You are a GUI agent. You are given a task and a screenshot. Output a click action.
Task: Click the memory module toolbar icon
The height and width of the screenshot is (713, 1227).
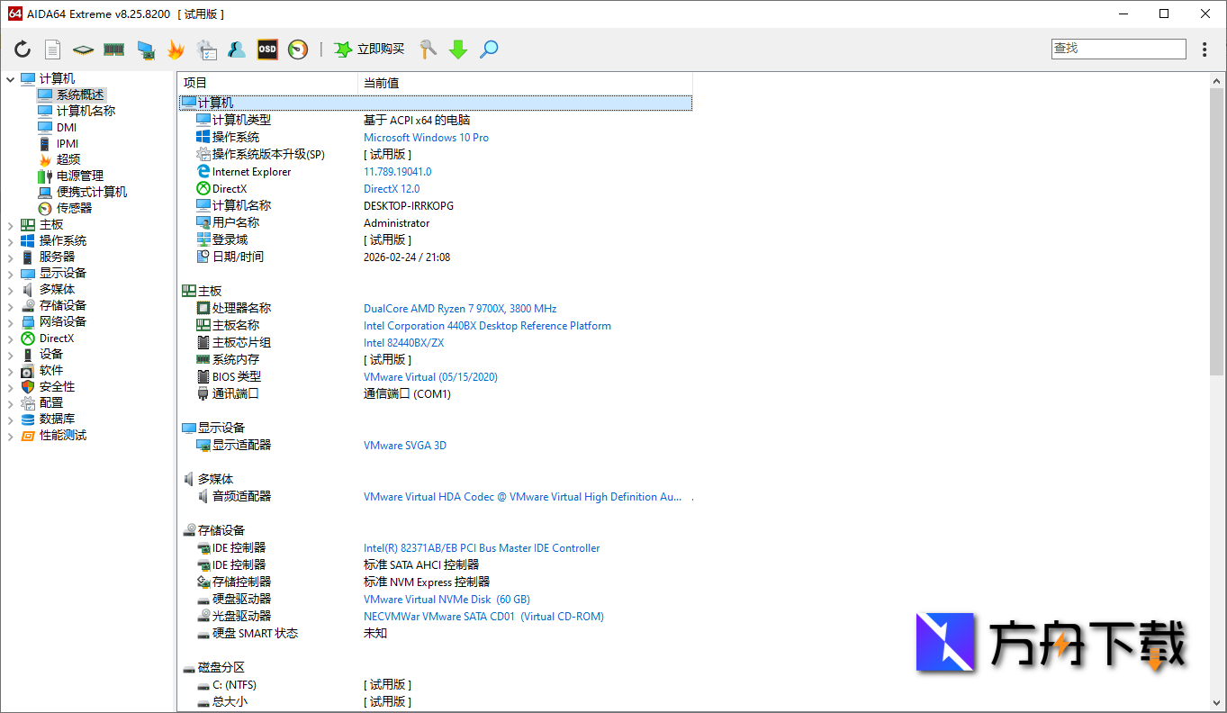(113, 50)
